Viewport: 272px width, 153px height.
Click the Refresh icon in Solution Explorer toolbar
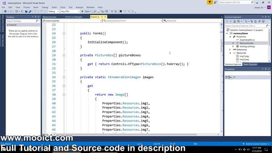[255, 22]
